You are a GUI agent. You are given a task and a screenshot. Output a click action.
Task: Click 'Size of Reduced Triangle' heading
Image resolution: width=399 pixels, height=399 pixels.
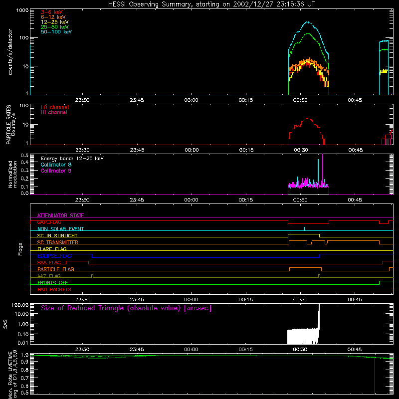tap(126, 308)
